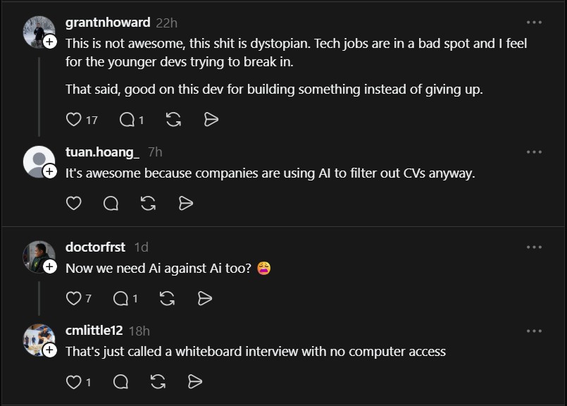Open the three-dot options for cmlittle12's reply
567x406 pixels.
pyautogui.click(x=533, y=330)
